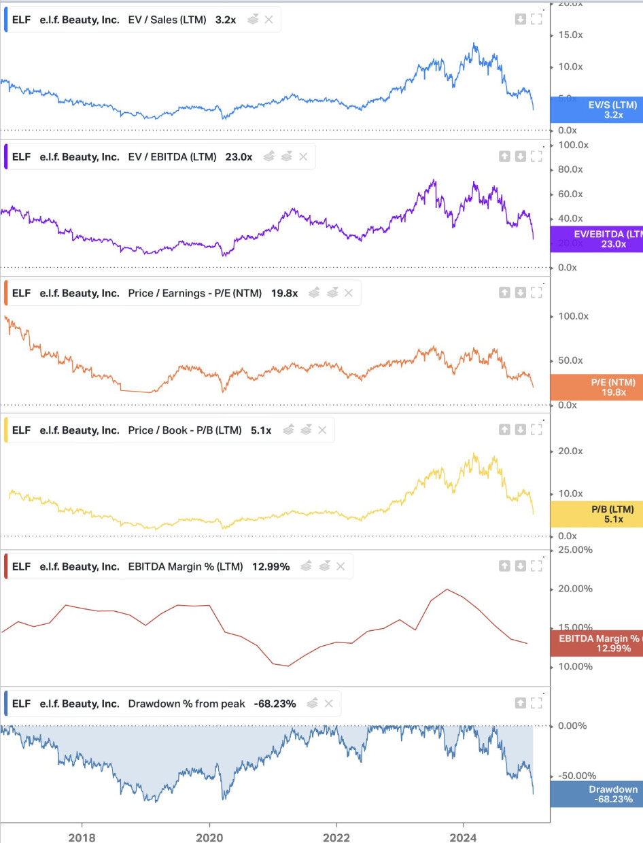Click the second layers icon beside P/E (NTM)
The height and width of the screenshot is (843, 643).
pos(332,293)
